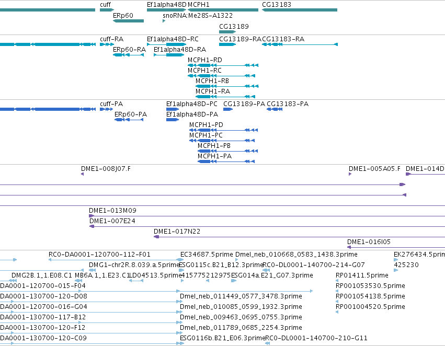
Task: Select the ERp60 gene label
Action: point(123,15)
